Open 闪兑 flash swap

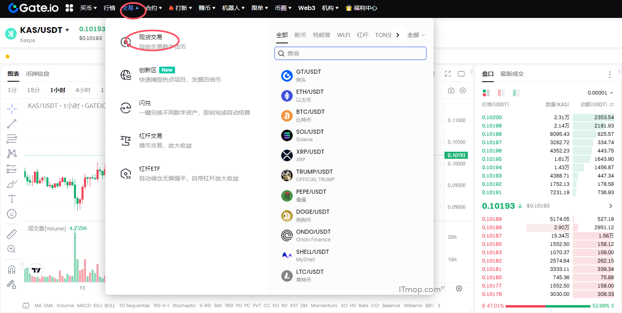pyautogui.click(x=145, y=103)
